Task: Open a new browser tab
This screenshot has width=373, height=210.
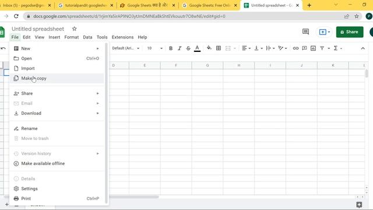Action: click(309, 5)
